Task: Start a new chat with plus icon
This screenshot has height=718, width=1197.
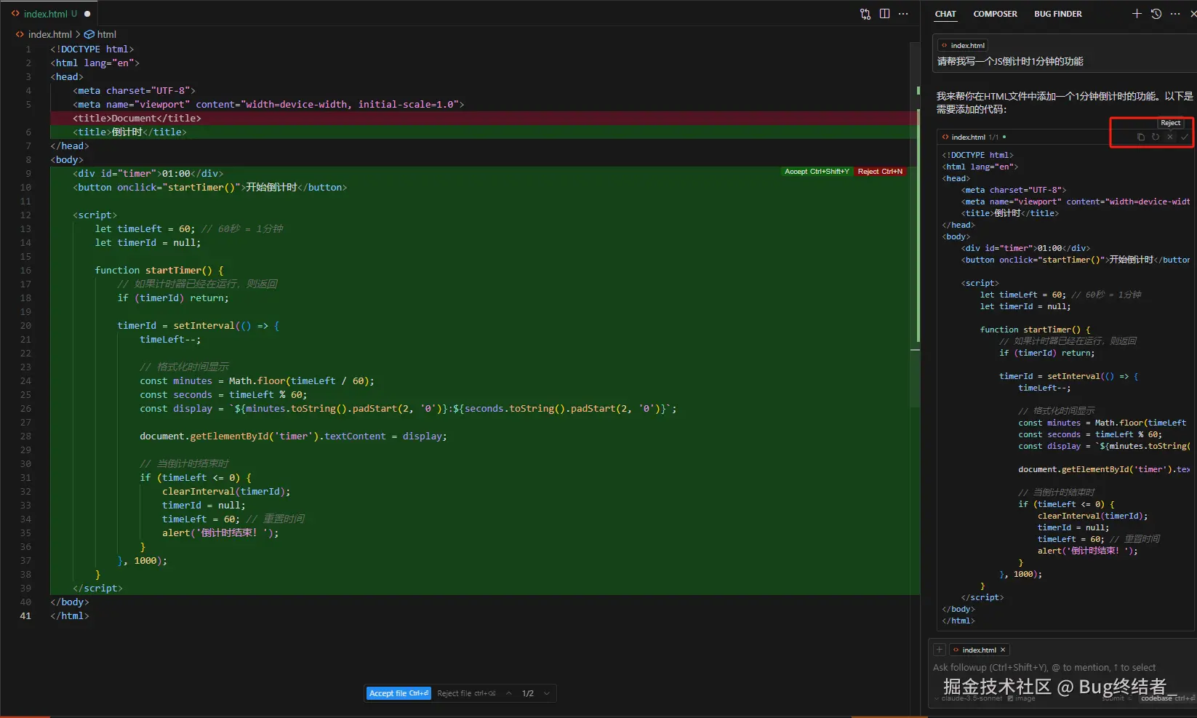Action: pyautogui.click(x=1137, y=14)
